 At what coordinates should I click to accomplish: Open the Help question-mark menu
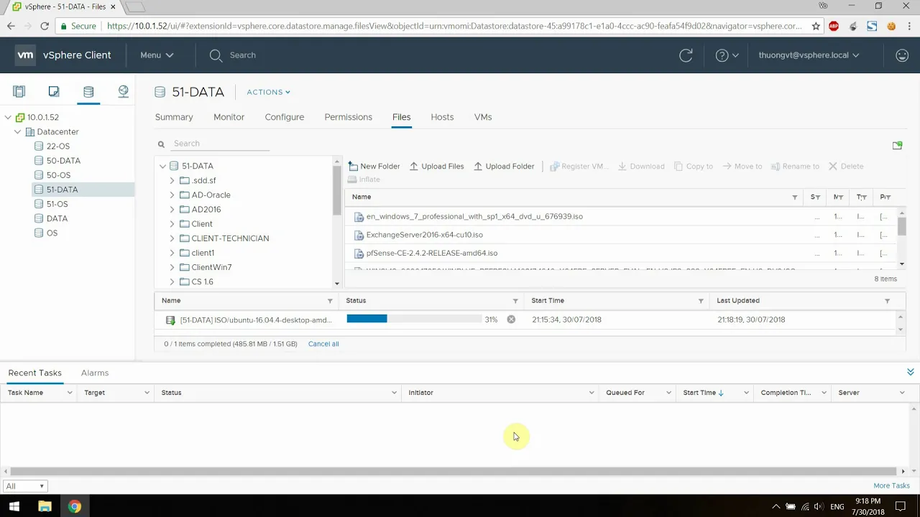pos(727,55)
